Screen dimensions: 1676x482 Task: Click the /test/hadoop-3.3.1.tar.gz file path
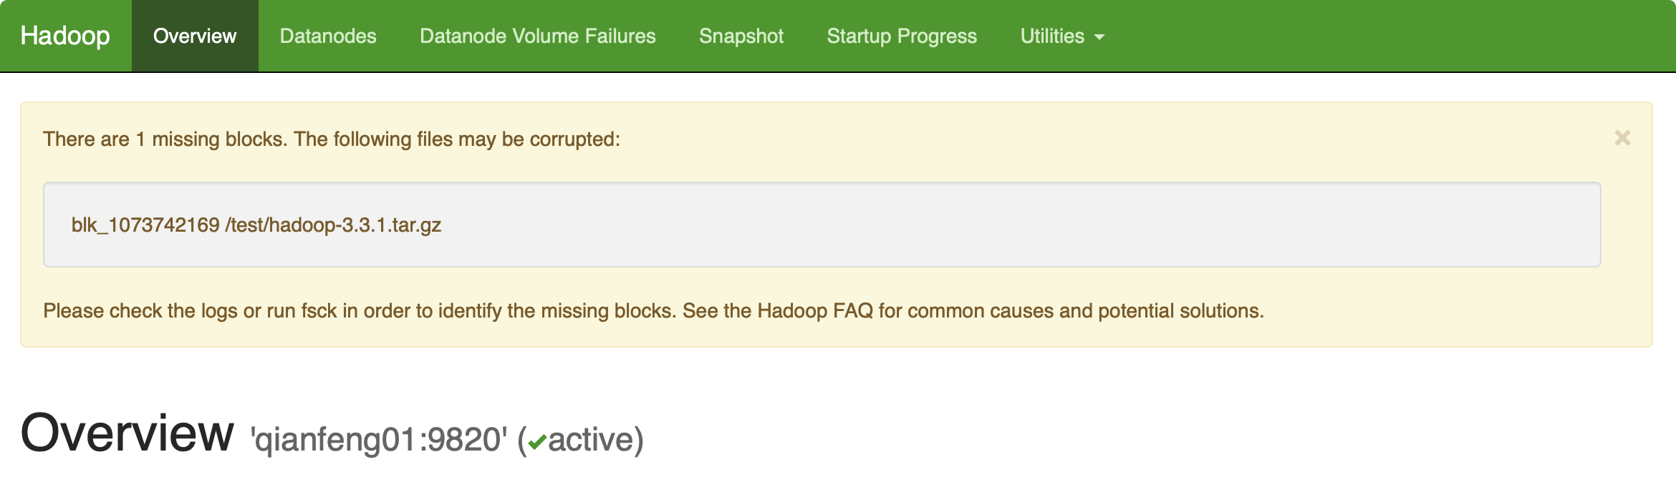[333, 225]
